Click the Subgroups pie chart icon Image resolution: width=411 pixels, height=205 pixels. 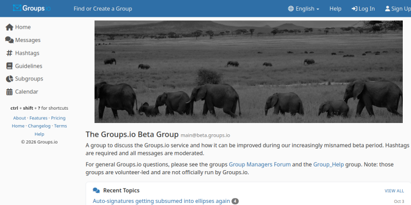point(9,79)
